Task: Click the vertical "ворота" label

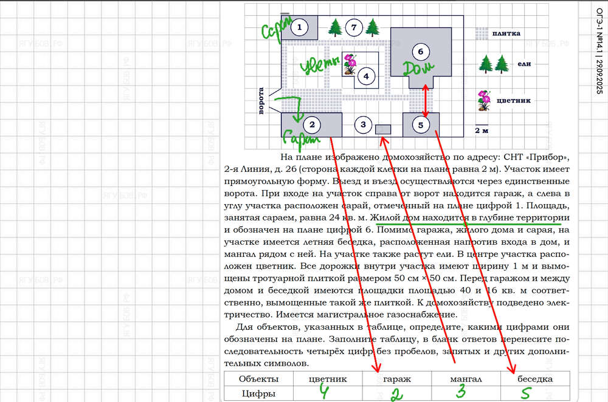Action: click(x=262, y=103)
